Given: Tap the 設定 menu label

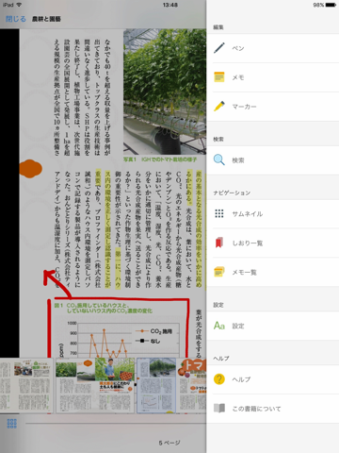Looking at the screenshot, I should 238,326.
